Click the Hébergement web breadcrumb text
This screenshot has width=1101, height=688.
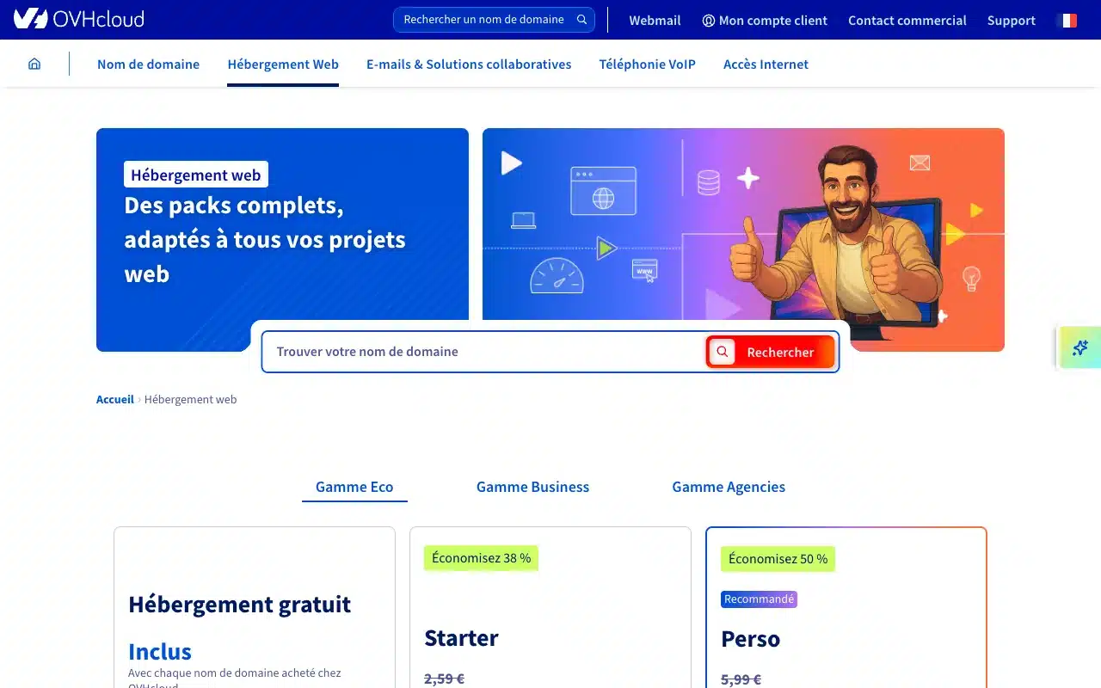(x=190, y=399)
